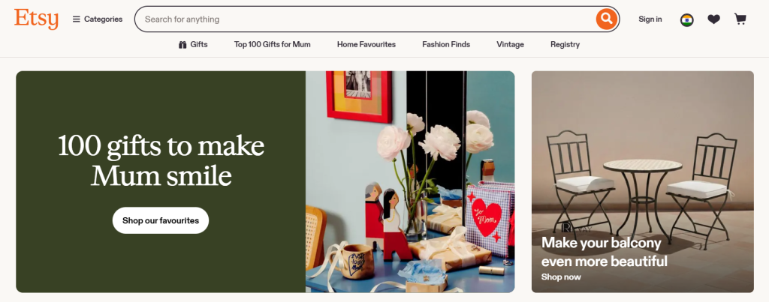Click the Shop our favourites button
769x302 pixels.
point(161,220)
